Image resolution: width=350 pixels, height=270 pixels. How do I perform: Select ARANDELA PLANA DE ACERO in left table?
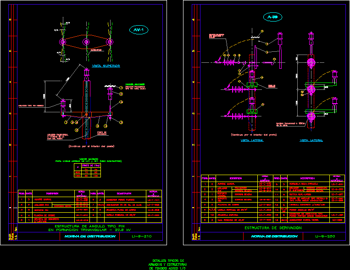coord(121,210)
